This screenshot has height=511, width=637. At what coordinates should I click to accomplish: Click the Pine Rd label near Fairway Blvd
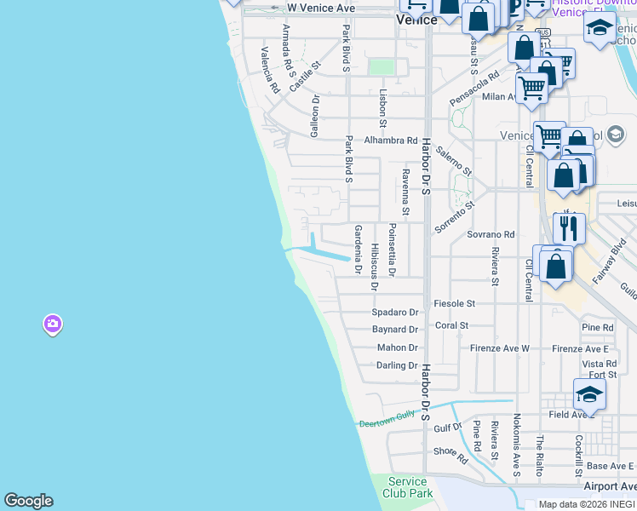pyautogui.click(x=598, y=327)
